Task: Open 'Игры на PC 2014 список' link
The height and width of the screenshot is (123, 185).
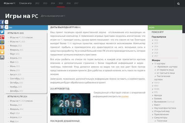Action: pyautogui.click(x=21, y=101)
